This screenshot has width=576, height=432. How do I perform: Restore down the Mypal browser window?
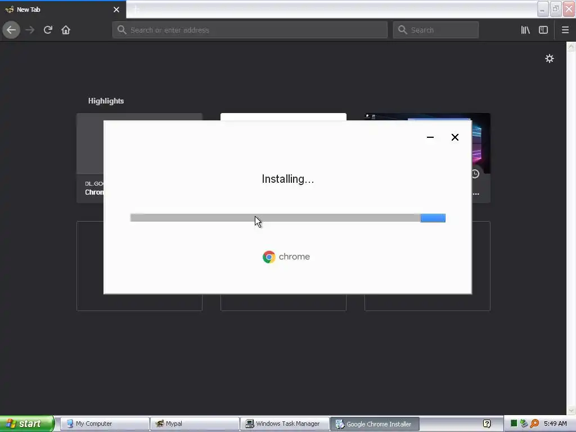pyautogui.click(x=555, y=10)
